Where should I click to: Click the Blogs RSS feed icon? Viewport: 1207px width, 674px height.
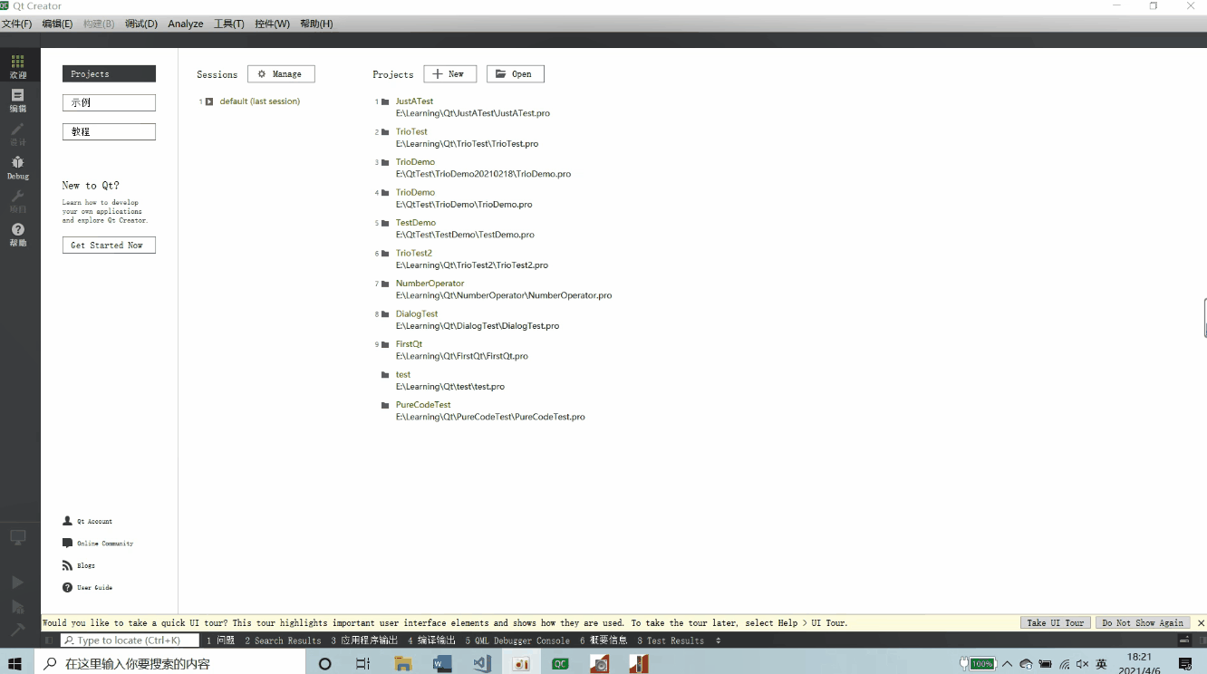pos(67,565)
